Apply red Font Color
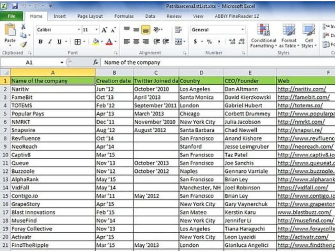 click(109, 41)
